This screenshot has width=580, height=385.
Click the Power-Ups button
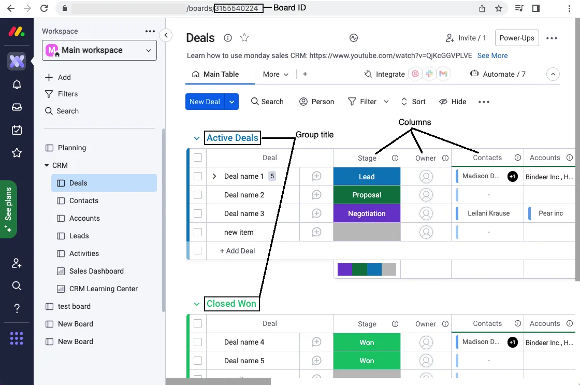517,38
